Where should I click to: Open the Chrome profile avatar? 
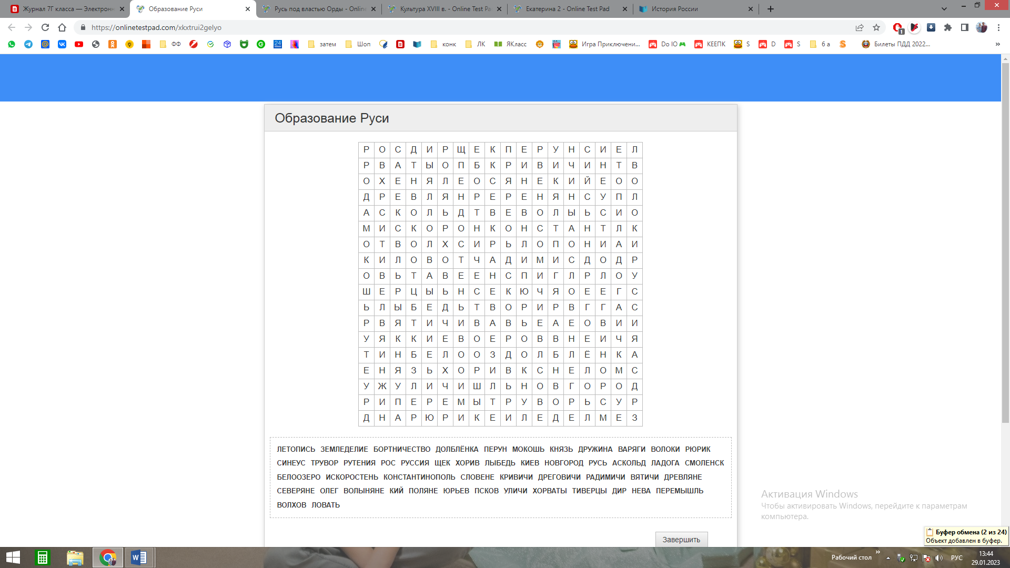(x=982, y=27)
